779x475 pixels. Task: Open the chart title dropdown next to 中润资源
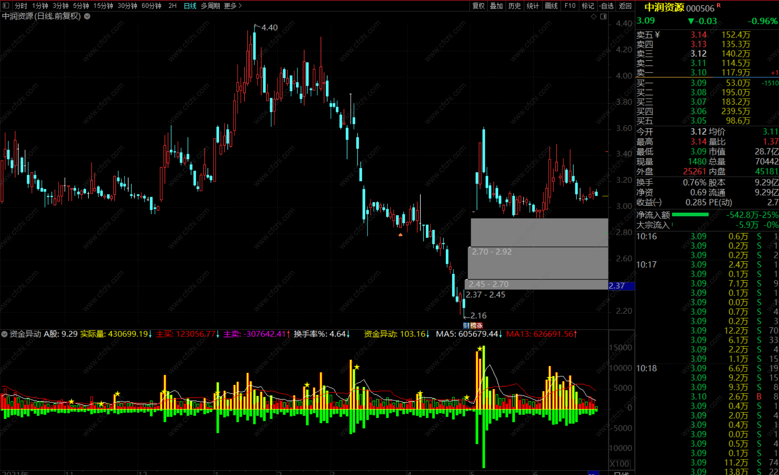coord(87,16)
